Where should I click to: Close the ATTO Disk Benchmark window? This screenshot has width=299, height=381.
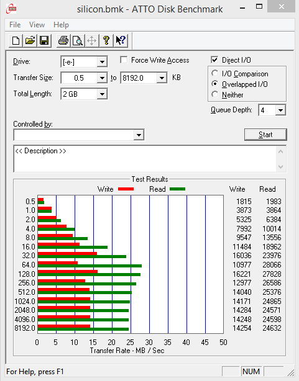click(x=282, y=7)
